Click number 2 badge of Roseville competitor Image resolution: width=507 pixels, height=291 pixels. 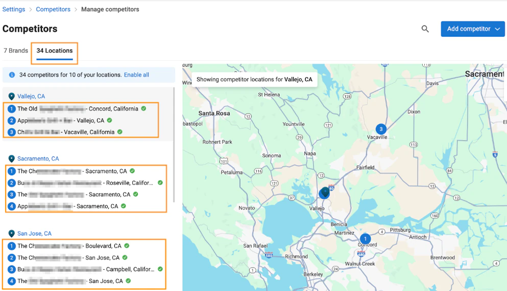(x=12, y=183)
